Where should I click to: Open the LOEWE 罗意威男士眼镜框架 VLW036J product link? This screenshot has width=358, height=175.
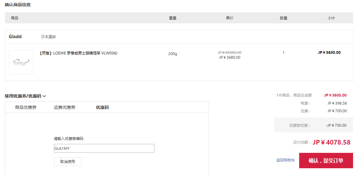pos(79,53)
